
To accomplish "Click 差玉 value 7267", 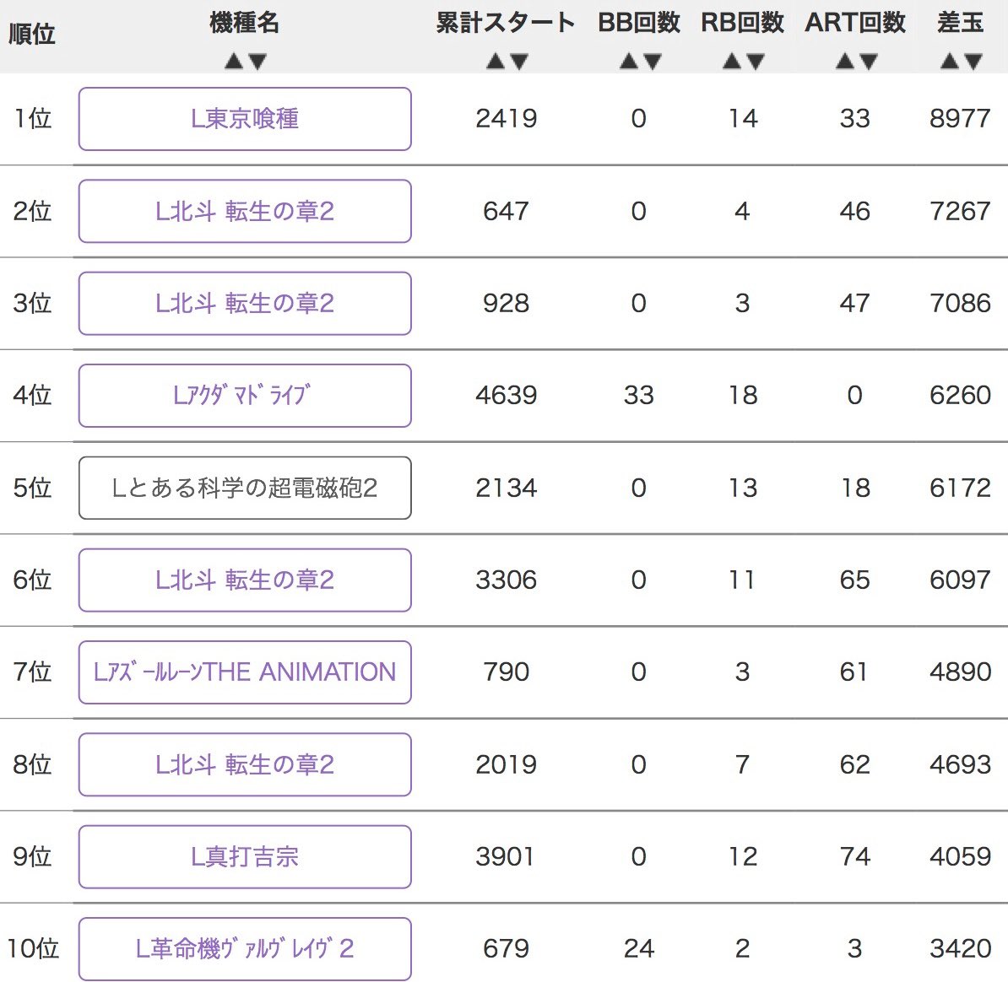I will pyautogui.click(x=961, y=211).
